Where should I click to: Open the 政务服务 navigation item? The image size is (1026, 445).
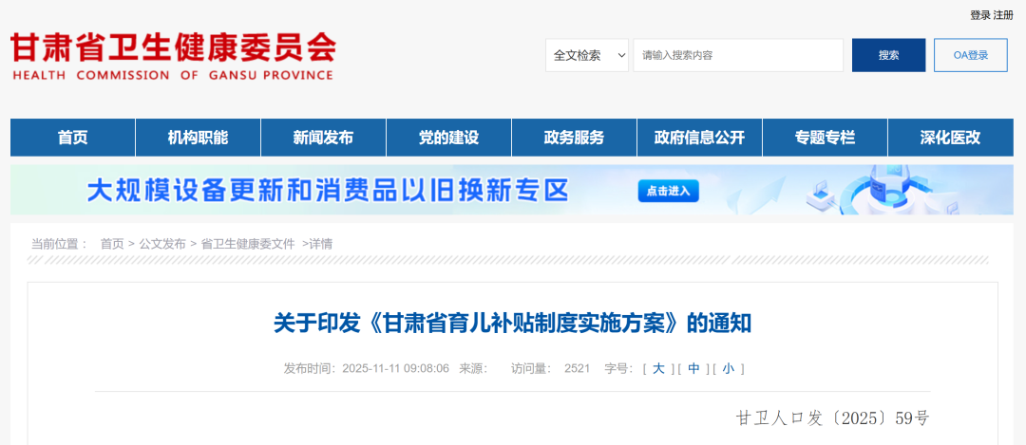click(x=574, y=138)
